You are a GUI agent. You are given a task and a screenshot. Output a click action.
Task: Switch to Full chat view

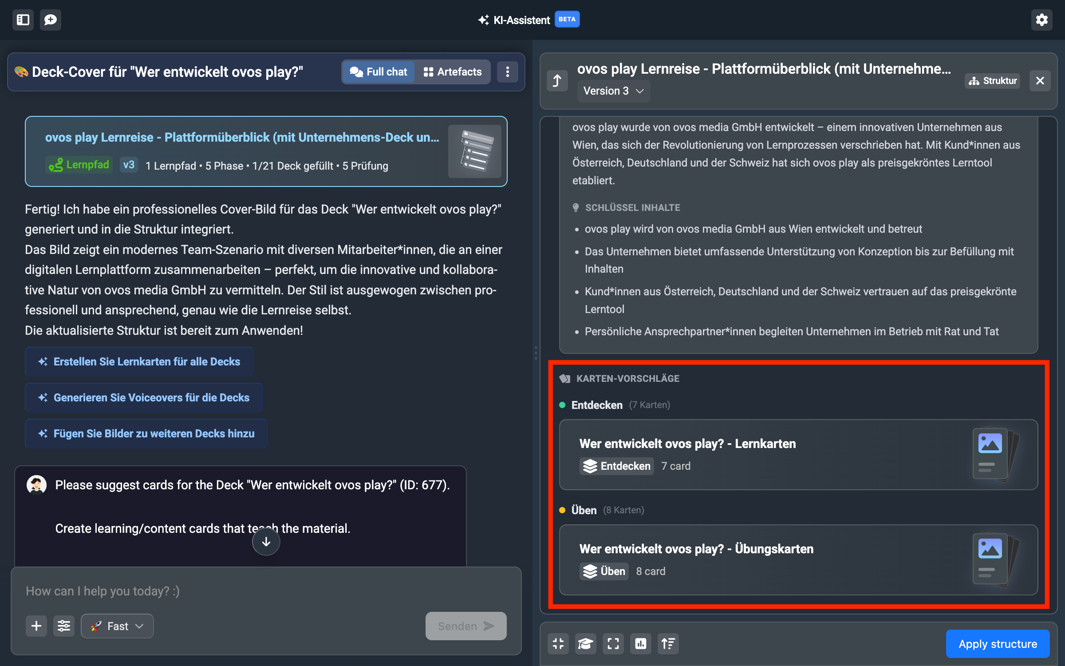tap(379, 72)
